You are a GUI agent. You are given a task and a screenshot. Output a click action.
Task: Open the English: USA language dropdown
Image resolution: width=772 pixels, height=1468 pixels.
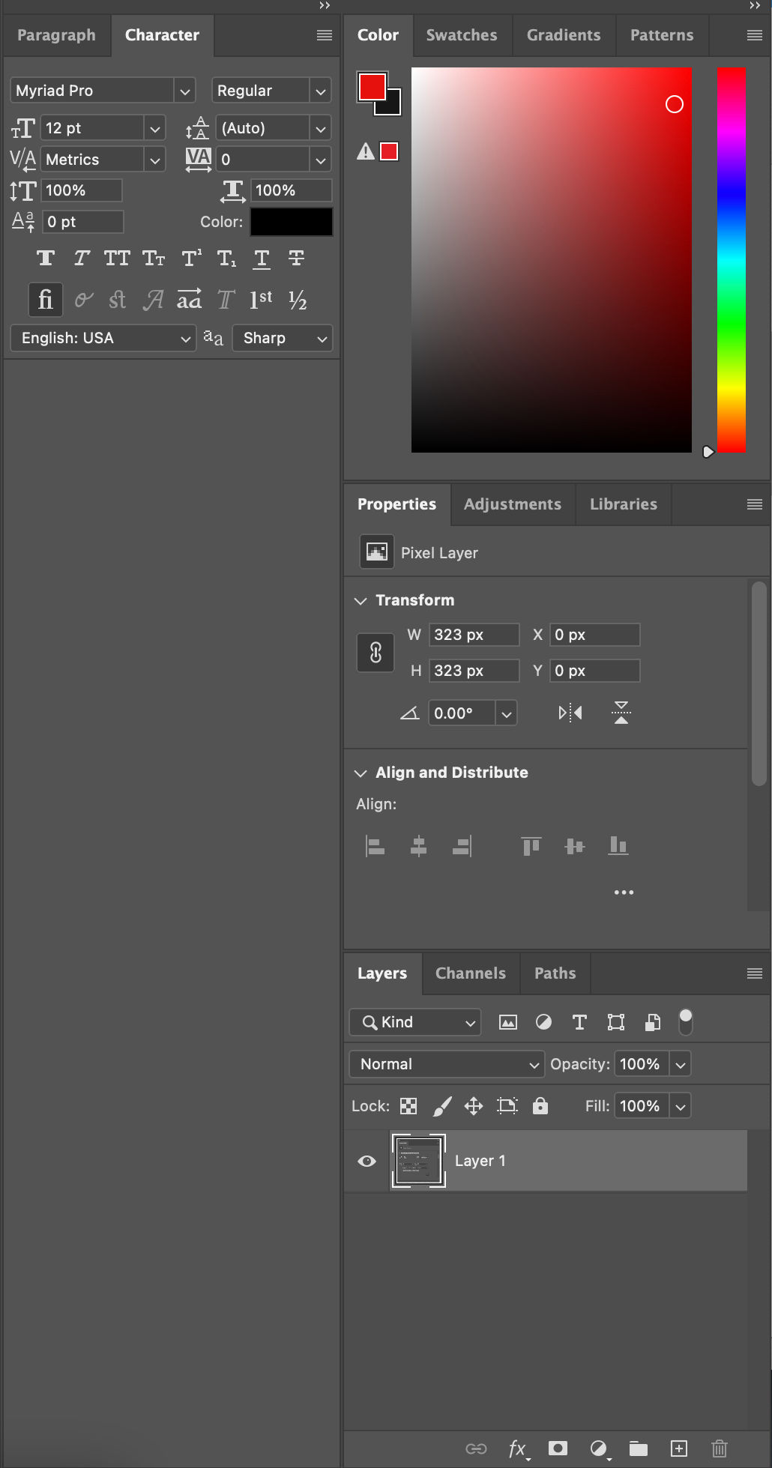click(x=103, y=338)
